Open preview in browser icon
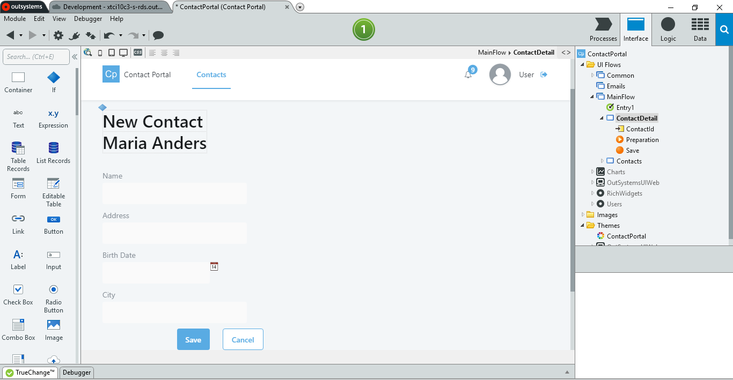The width and height of the screenshot is (733, 380). pos(87,53)
